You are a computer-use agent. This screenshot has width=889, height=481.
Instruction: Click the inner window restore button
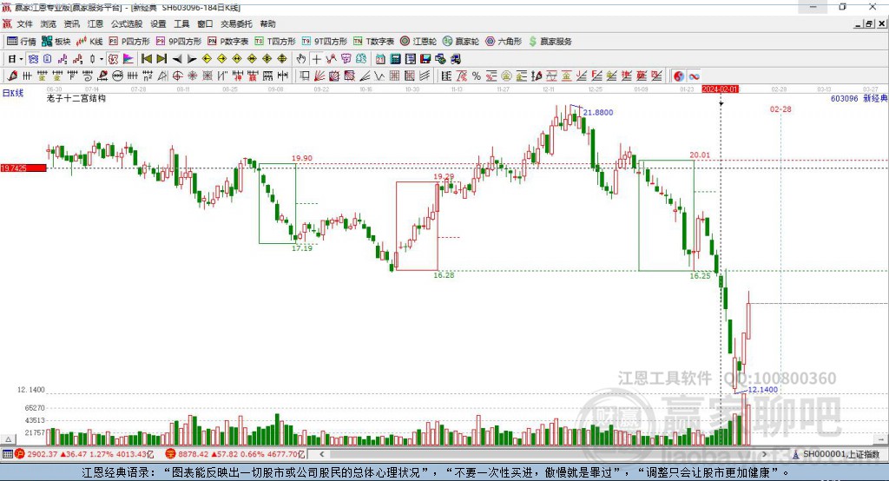coord(869,23)
